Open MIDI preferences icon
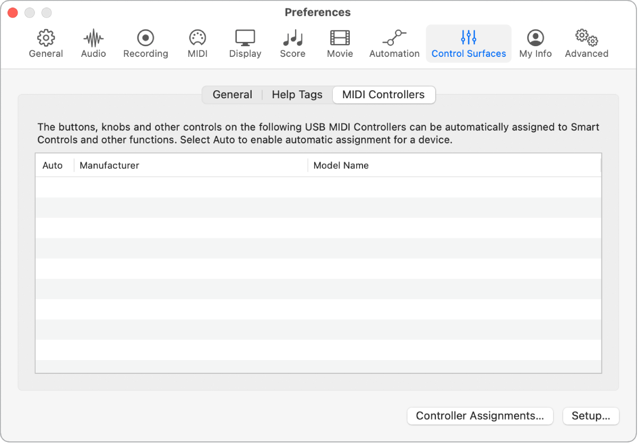This screenshot has width=638, height=444. pos(197,38)
